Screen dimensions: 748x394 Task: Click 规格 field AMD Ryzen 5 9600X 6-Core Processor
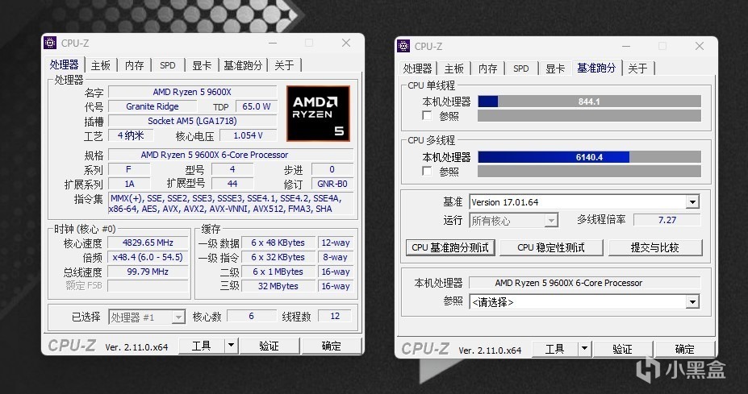(x=231, y=155)
